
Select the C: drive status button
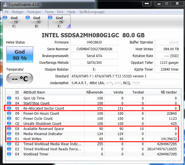pos(14,22)
